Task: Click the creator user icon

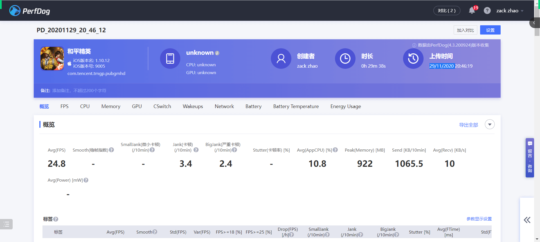Action: [x=281, y=58]
